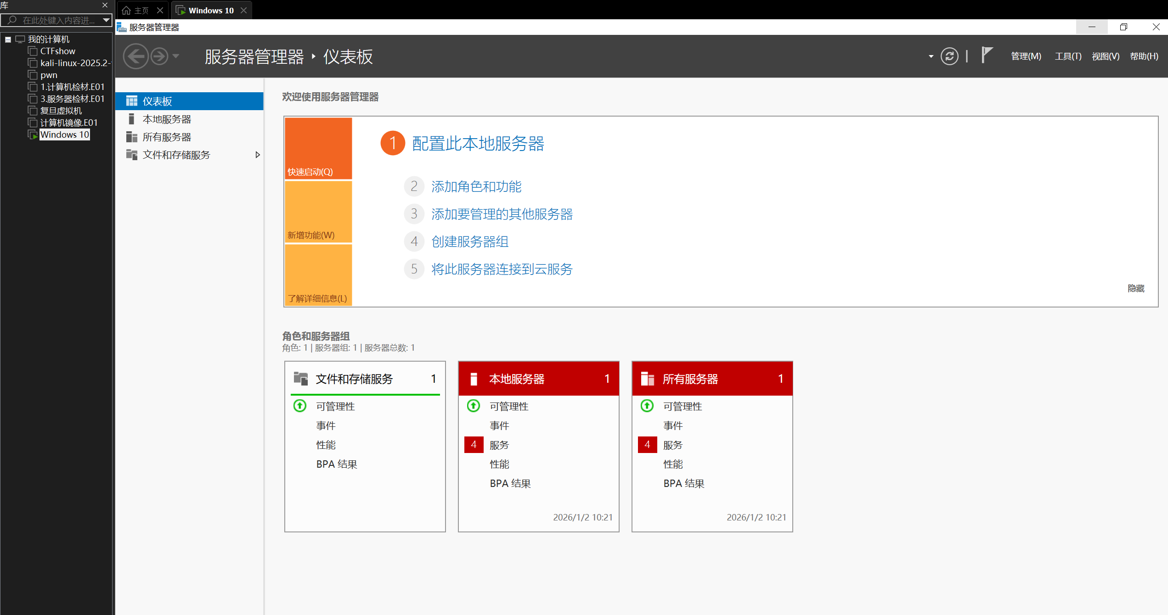
Task: Click the refresh icon in header
Action: coord(949,56)
